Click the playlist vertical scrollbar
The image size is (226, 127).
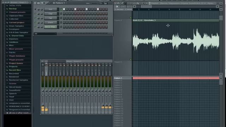pyautogui.click(x=221, y=18)
